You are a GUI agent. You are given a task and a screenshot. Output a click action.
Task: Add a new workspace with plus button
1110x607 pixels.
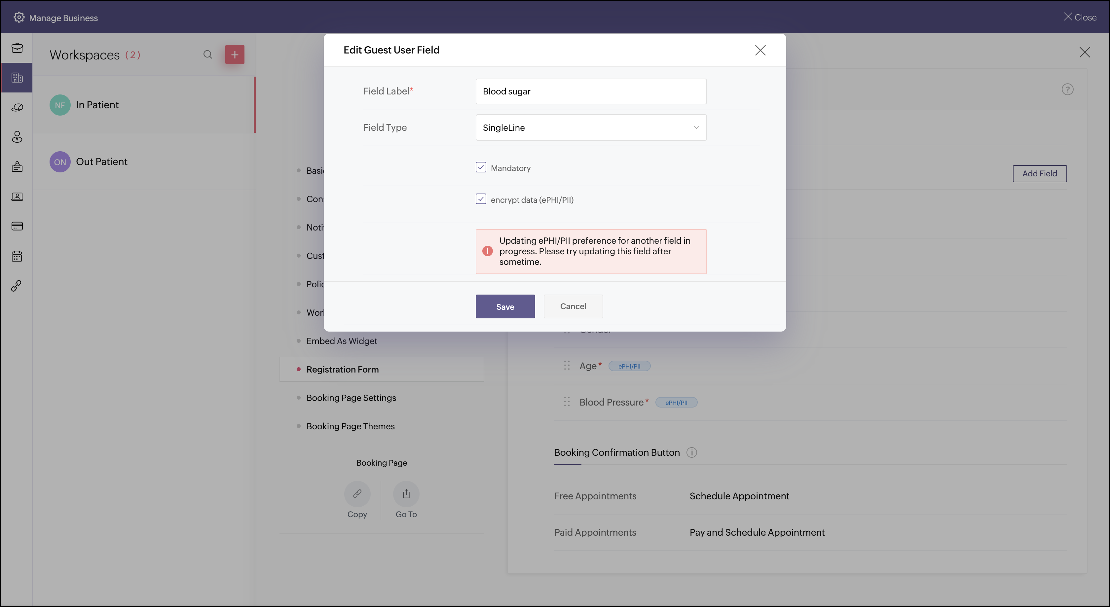tap(235, 55)
